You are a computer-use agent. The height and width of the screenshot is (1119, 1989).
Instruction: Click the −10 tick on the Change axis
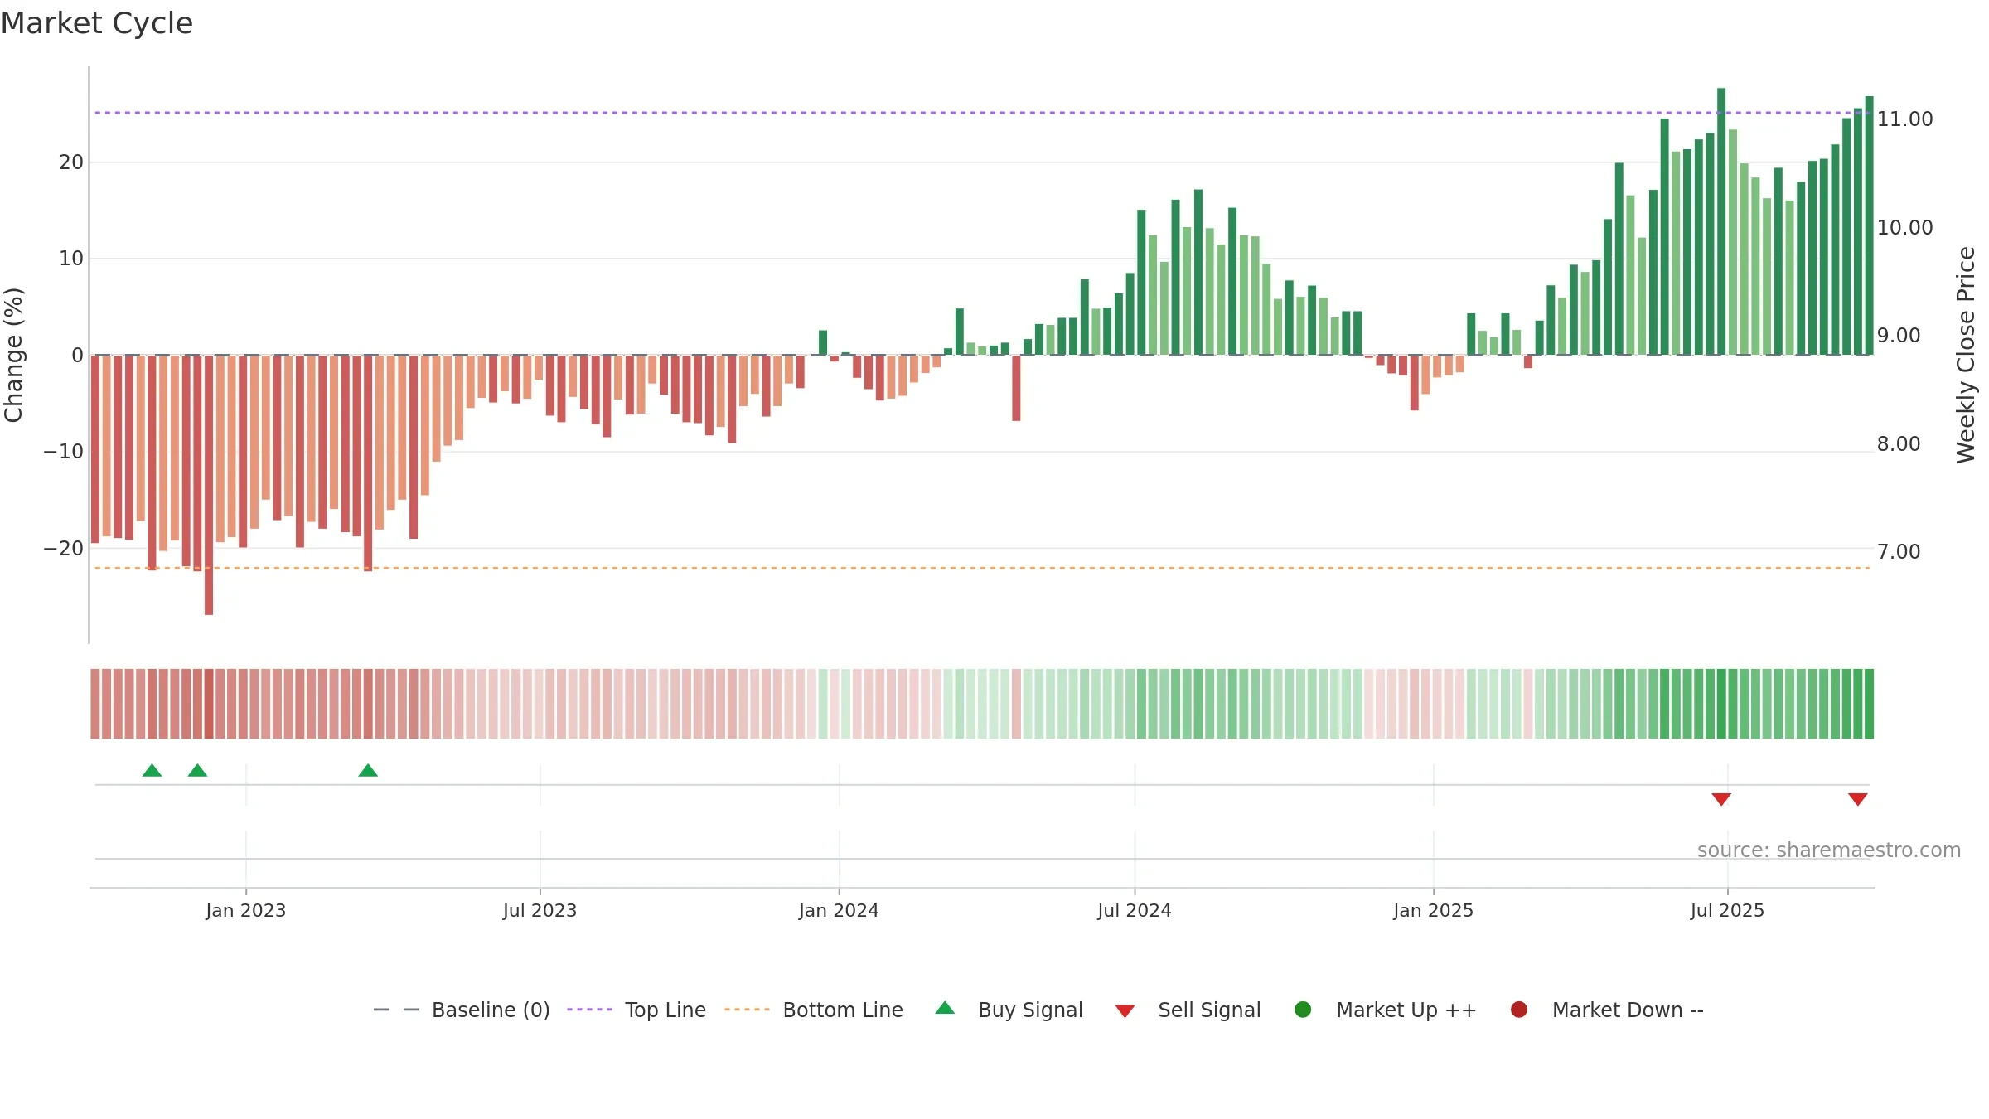click(x=64, y=452)
